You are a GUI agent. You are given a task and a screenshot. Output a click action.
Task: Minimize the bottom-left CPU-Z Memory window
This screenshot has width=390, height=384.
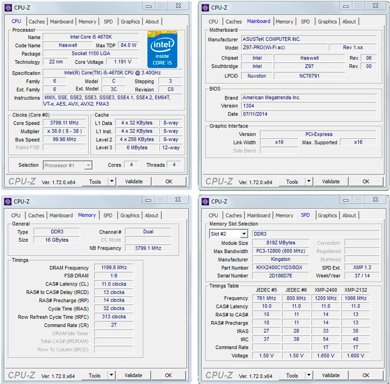click(148, 200)
